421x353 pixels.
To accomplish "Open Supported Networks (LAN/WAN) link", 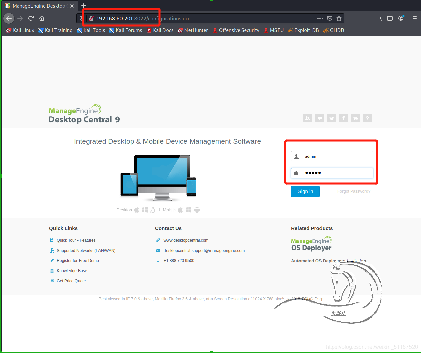I will (x=86, y=251).
